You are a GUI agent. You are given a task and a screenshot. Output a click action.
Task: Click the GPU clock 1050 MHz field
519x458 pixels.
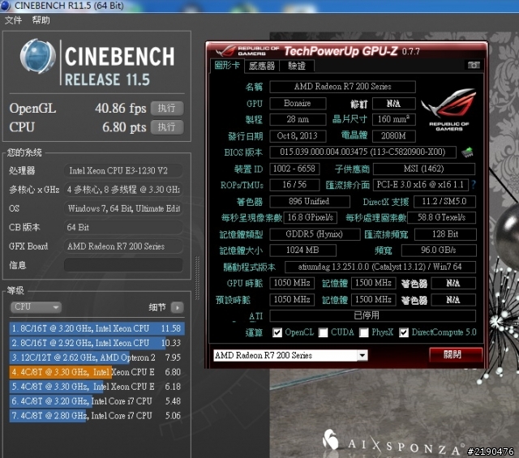click(292, 283)
